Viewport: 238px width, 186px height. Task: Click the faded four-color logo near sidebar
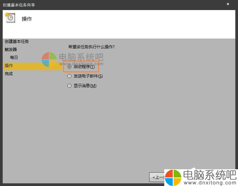[49, 60]
